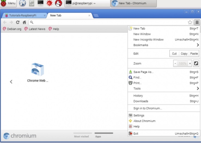Toggle the Chromium hamburger menu button

(197, 22)
